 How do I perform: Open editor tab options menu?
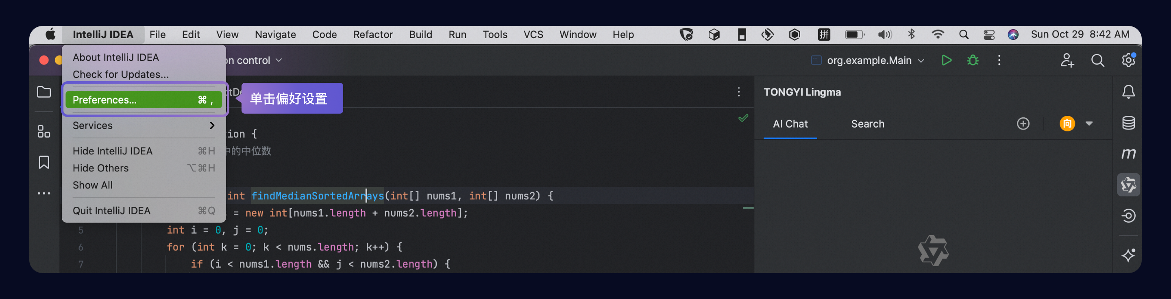point(739,92)
